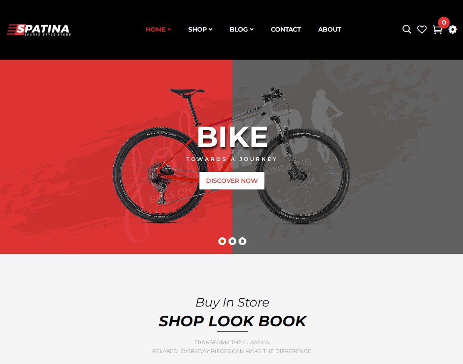Open the search magnifier icon
This screenshot has height=364, width=463.
(x=407, y=29)
